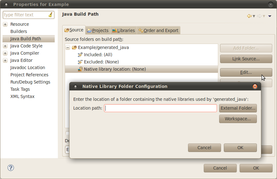This screenshot has width=277, height=179.
Task: Select Java Editor in the tree
Action: 21,60
